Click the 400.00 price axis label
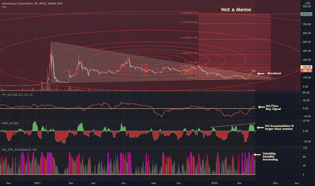 (x=307, y=51)
